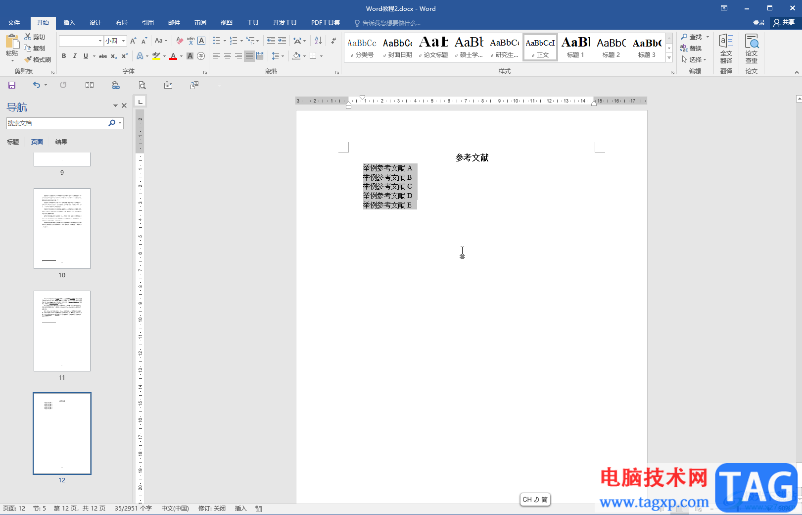Image resolution: width=802 pixels, height=515 pixels.
Task: Open the thesis plagiarism check tool
Action: pos(752,49)
